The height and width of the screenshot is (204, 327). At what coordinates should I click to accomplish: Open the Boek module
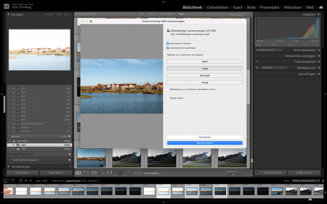pos(251,8)
